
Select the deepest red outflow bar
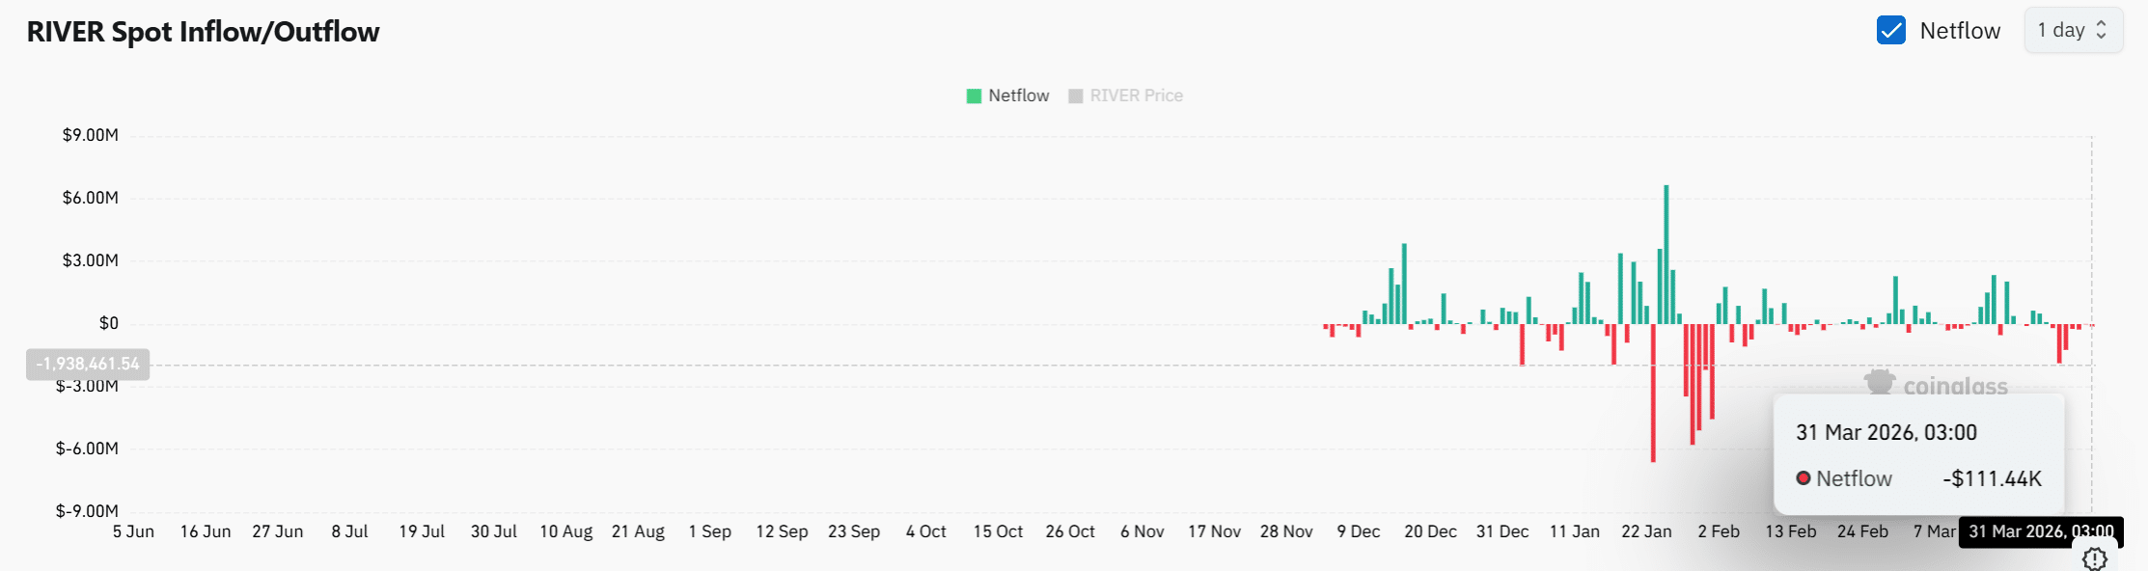1653,393
